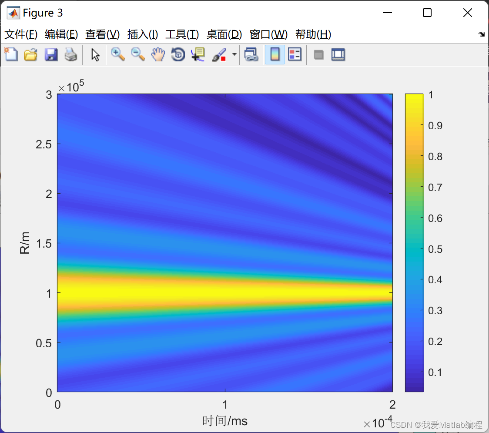Screen dimensions: 489x433
Task: Activate the Brush/Select Data tool
Action: [219, 54]
